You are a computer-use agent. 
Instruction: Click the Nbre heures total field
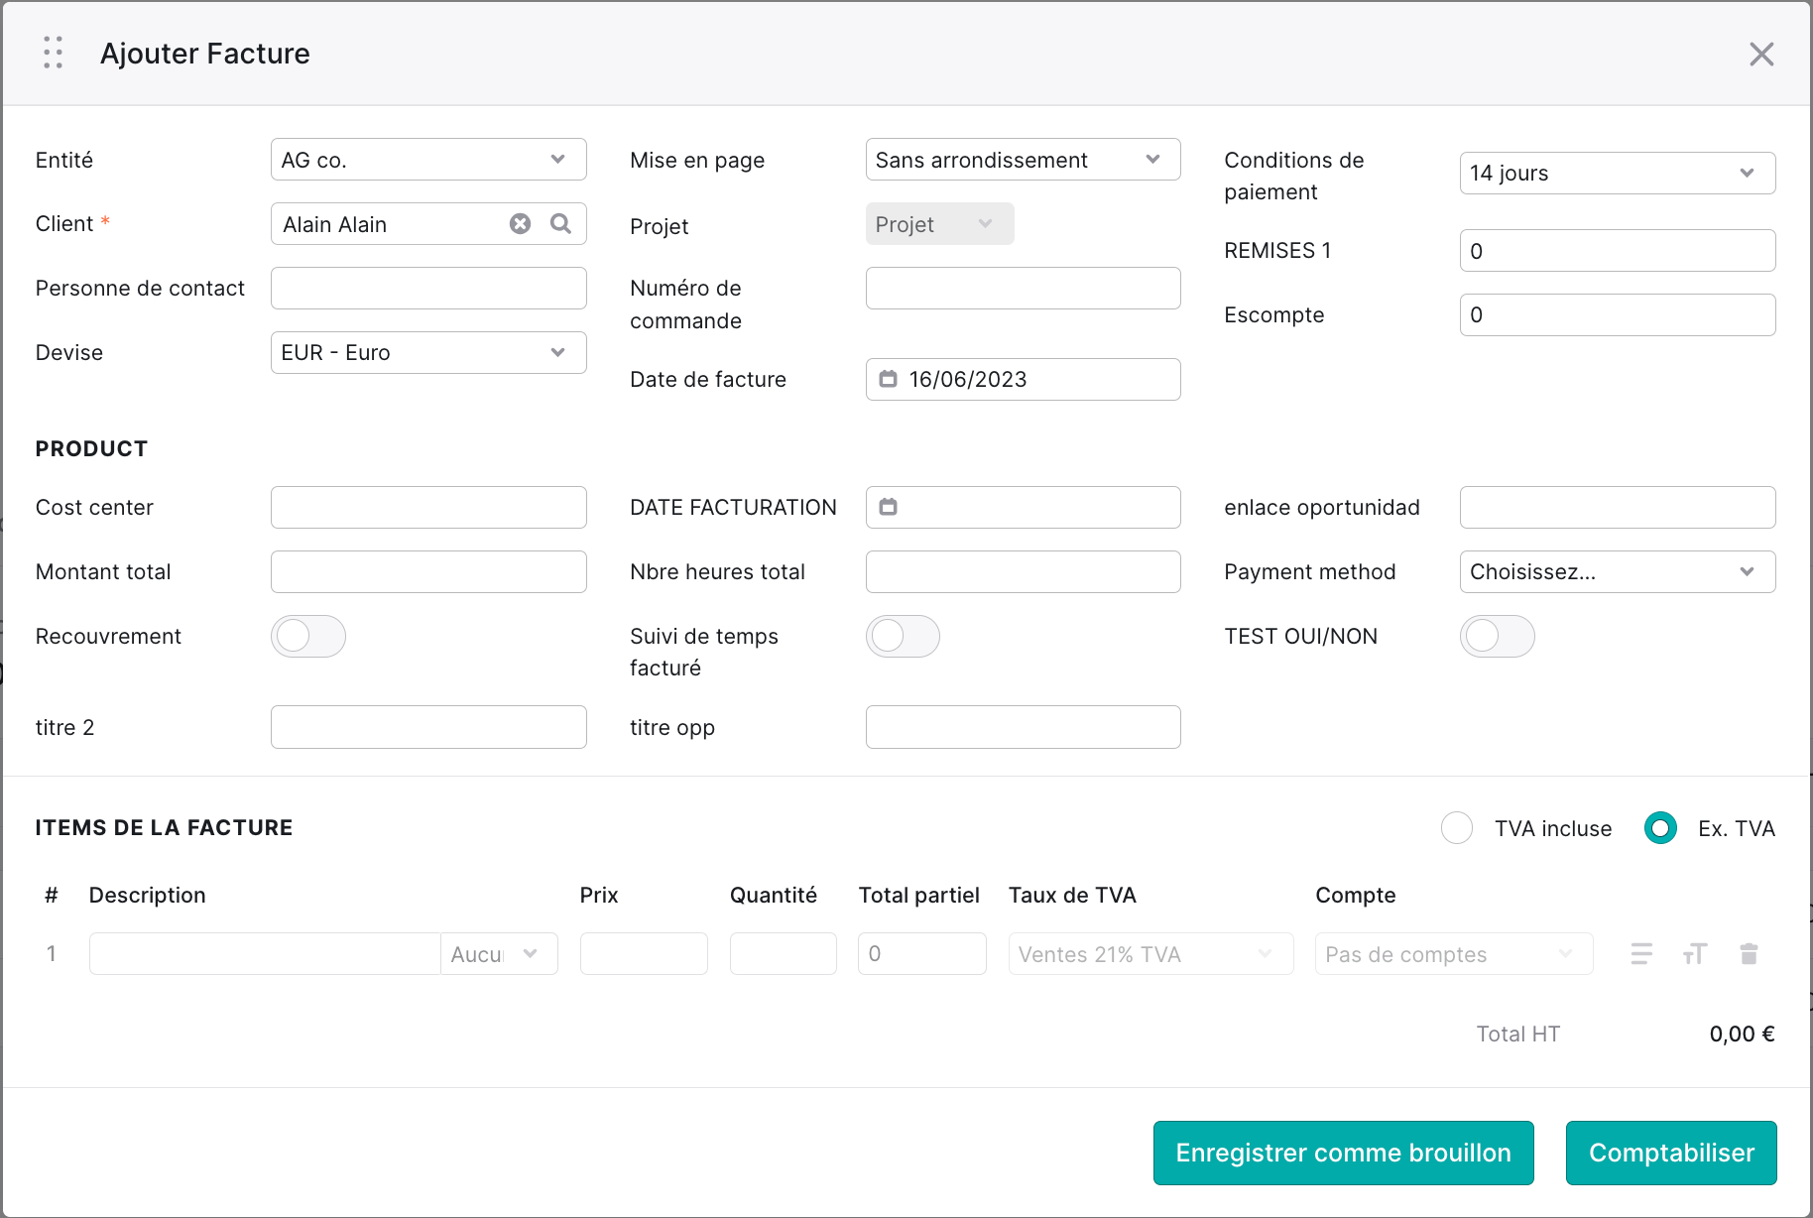click(x=1023, y=571)
